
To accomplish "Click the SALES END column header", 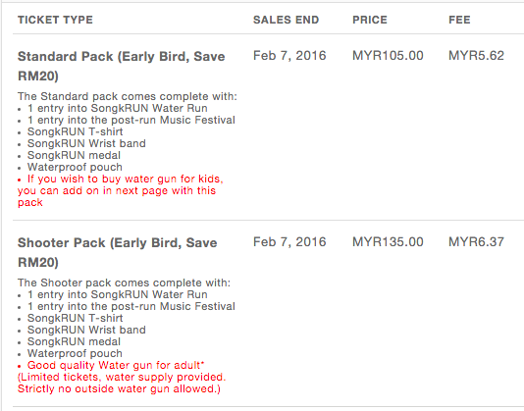I will pos(287,20).
